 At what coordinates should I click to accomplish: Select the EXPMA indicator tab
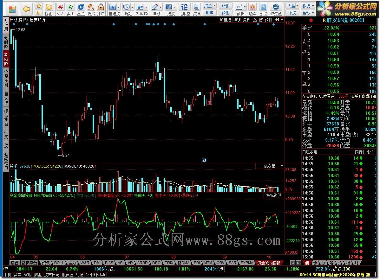pyautogui.click(x=246, y=263)
